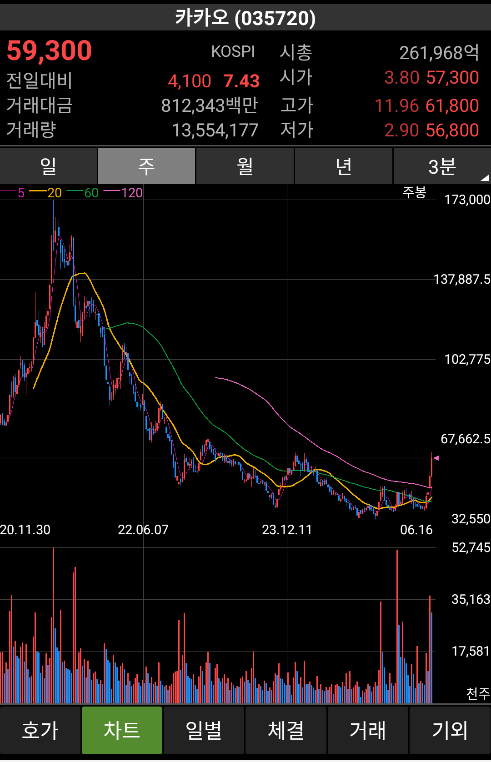Tap the 천주 volume unit label
Viewport: 491px width, 762px height.
[x=478, y=693]
